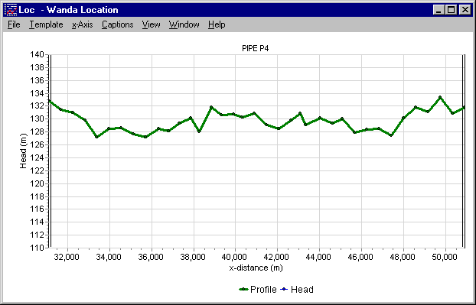Click the Wanda Location app icon in title bar
This screenshot has height=305, width=476.
pyautogui.click(x=11, y=10)
